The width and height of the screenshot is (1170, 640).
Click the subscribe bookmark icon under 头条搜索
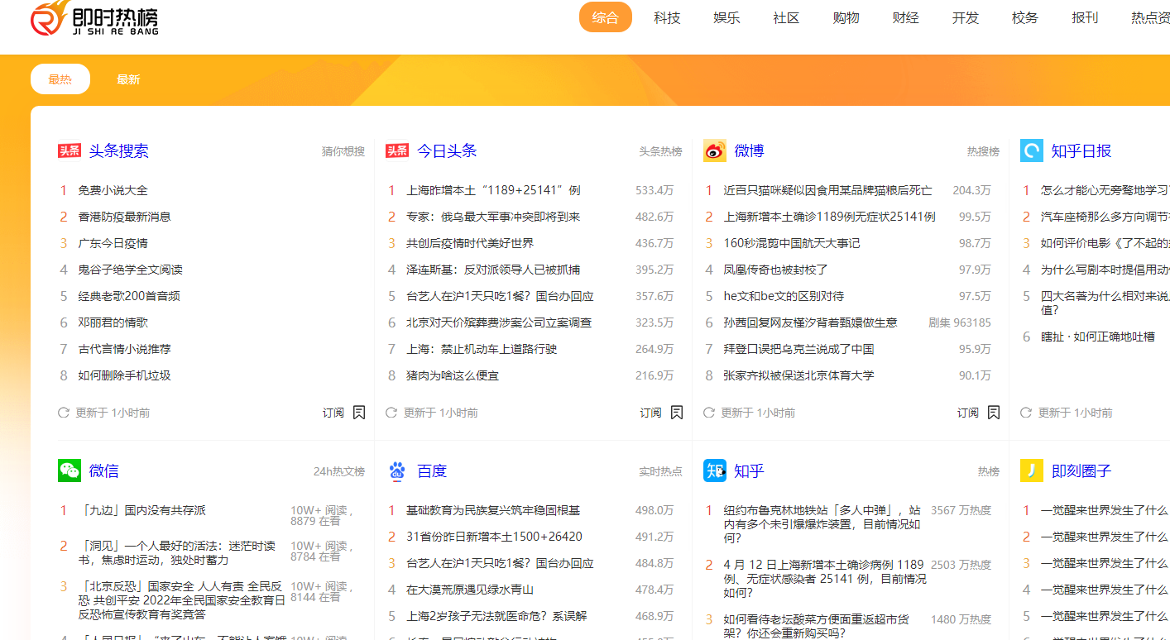click(359, 412)
